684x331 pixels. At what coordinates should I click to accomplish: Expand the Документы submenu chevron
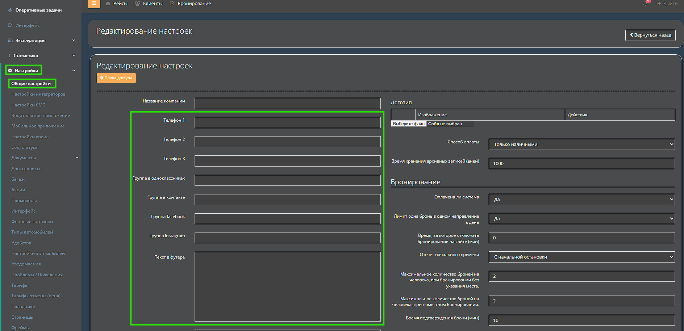[77, 158]
